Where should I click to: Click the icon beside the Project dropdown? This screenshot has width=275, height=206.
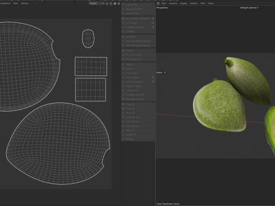click(x=107, y=3)
